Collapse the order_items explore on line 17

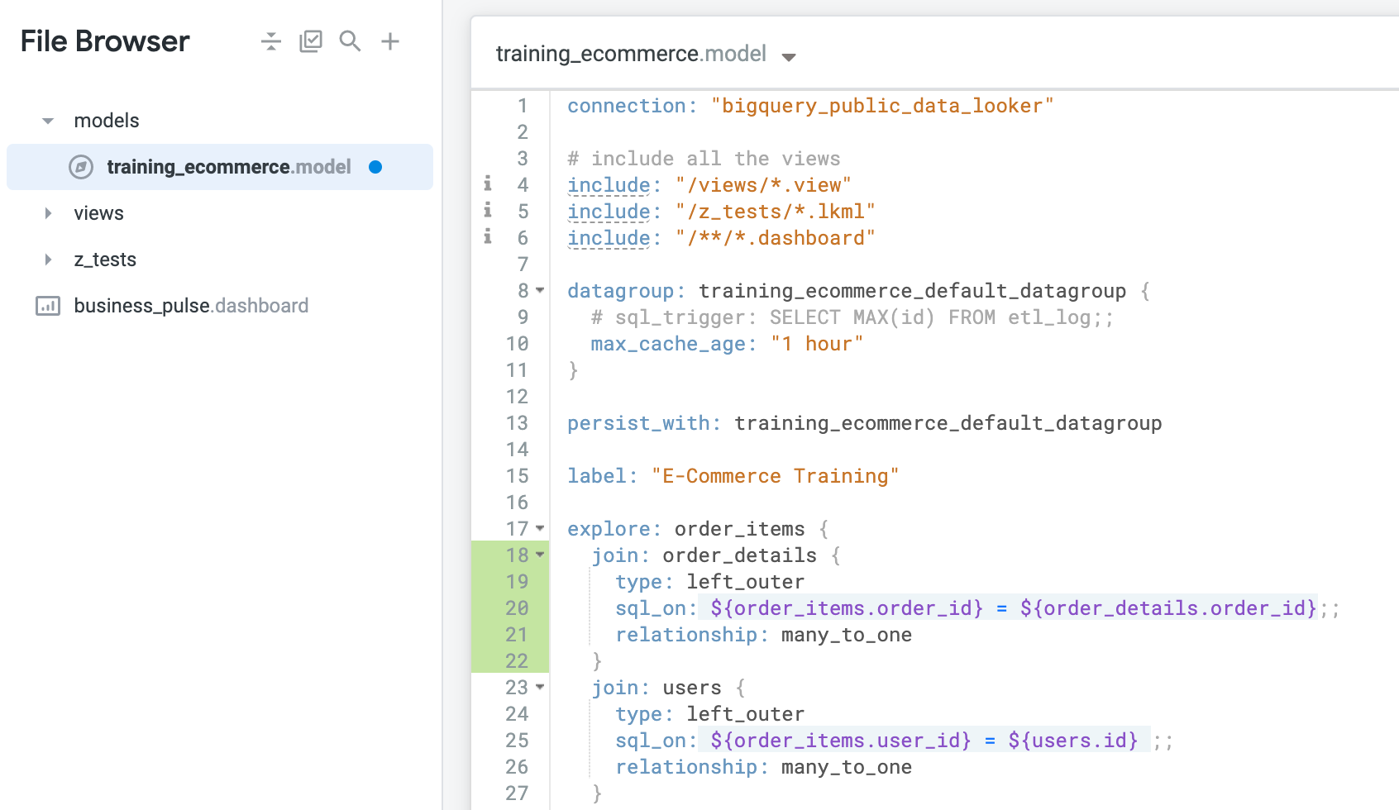click(x=540, y=528)
